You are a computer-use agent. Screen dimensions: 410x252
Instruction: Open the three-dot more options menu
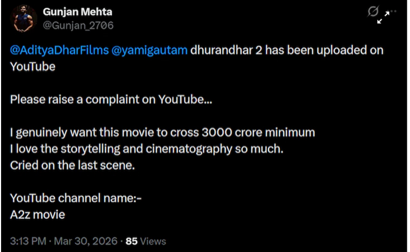tap(393, 10)
